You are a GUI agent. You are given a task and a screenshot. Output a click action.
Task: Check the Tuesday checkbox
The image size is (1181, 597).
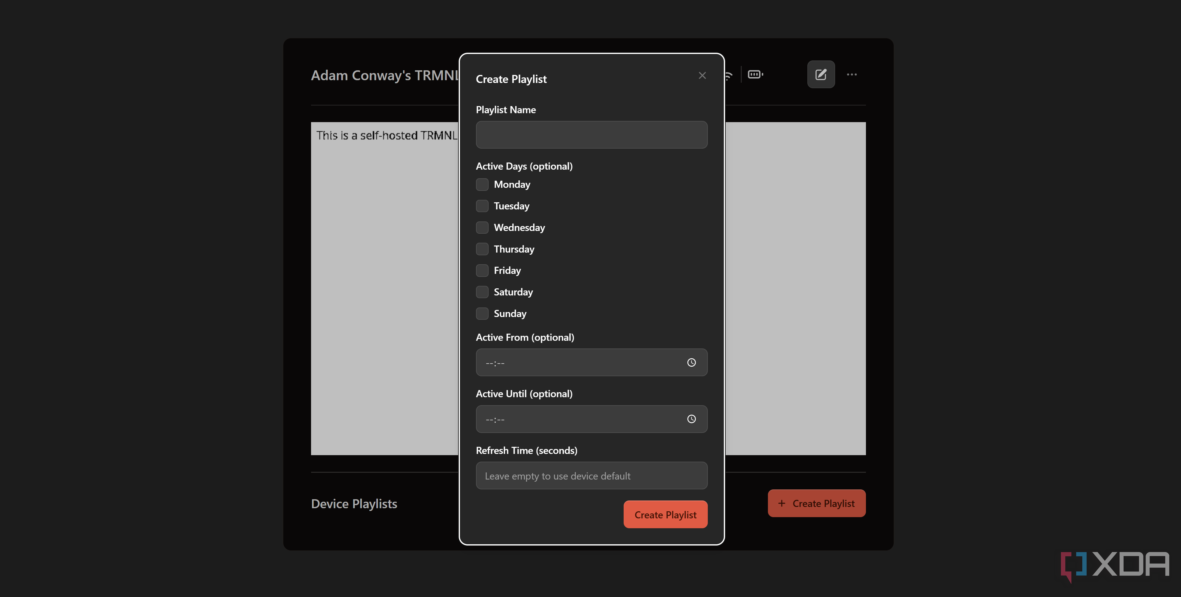pyautogui.click(x=482, y=206)
